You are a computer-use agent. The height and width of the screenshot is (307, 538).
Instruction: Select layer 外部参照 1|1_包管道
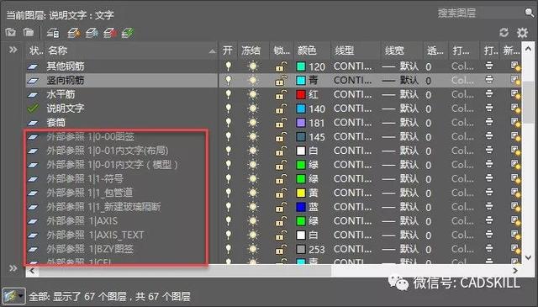click(90, 193)
